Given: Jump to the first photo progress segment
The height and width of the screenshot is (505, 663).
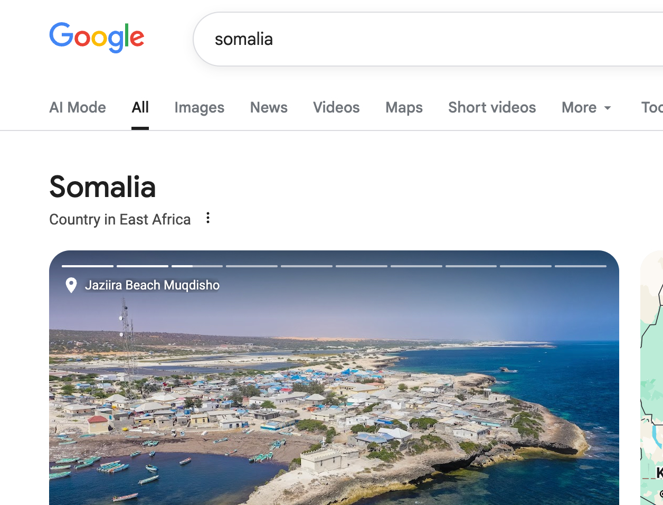Looking at the screenshot, I should [x=88, y=266].
